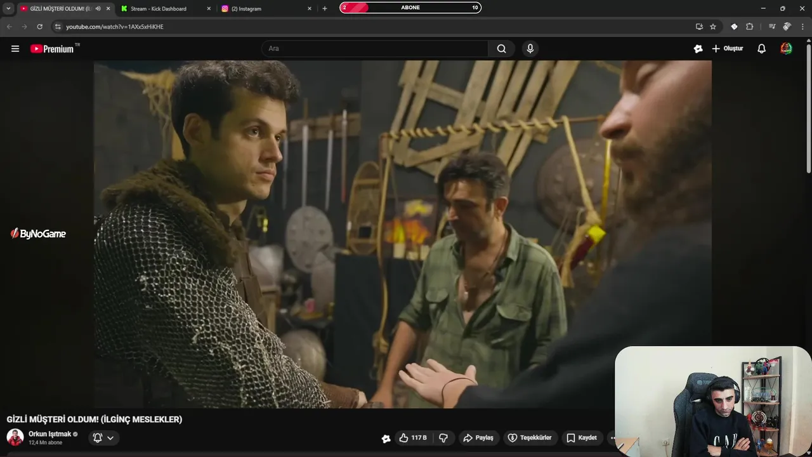Viewport: 812px width, 457px height.
Task: Bookmark this page with the star
Action: (x=713, y=27)
